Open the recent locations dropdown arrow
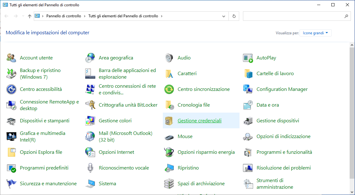This screenshot has width=355, height=195. click(x=23, y=16)
